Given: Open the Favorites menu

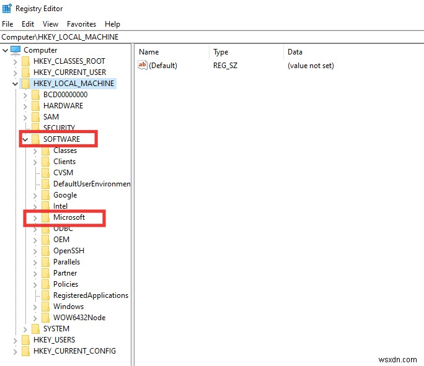Looking at the screenshot, I should 81,24.
